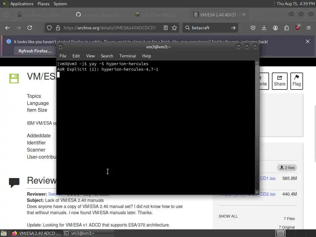Open the extensions puzzle icon
Image resolution: width=316 pixels, height=237 pixels.
pos(286,28)
